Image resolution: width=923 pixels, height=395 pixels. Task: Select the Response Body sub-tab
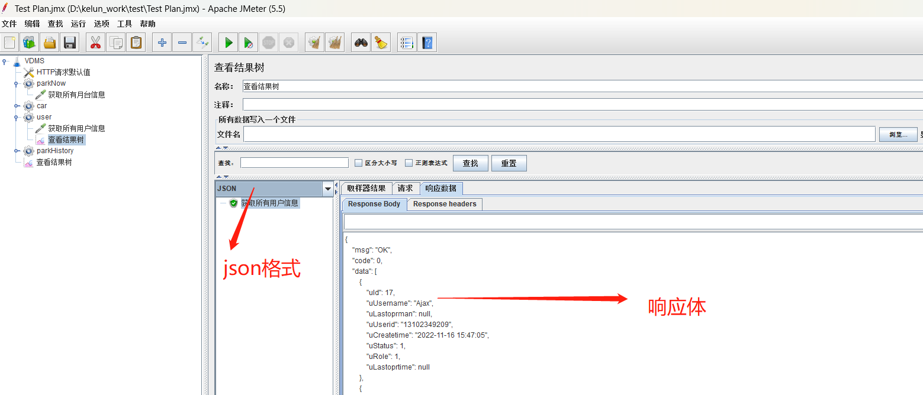374,204
